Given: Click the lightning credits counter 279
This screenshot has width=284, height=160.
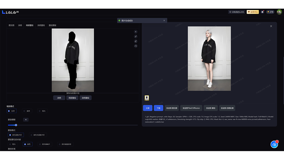Looking at the screenshot, I should [x=270, y=12].
